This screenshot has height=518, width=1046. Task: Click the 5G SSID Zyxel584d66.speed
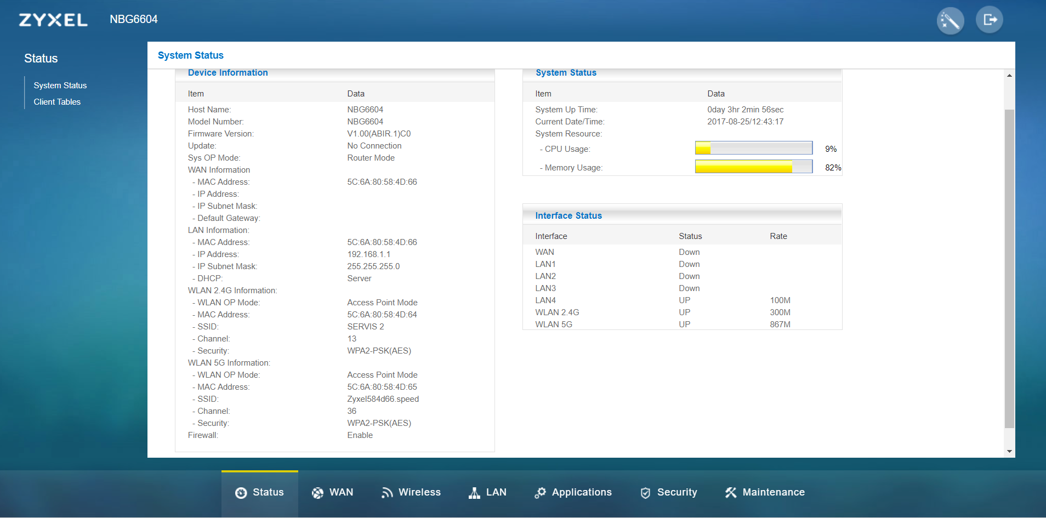pos(383,399)
